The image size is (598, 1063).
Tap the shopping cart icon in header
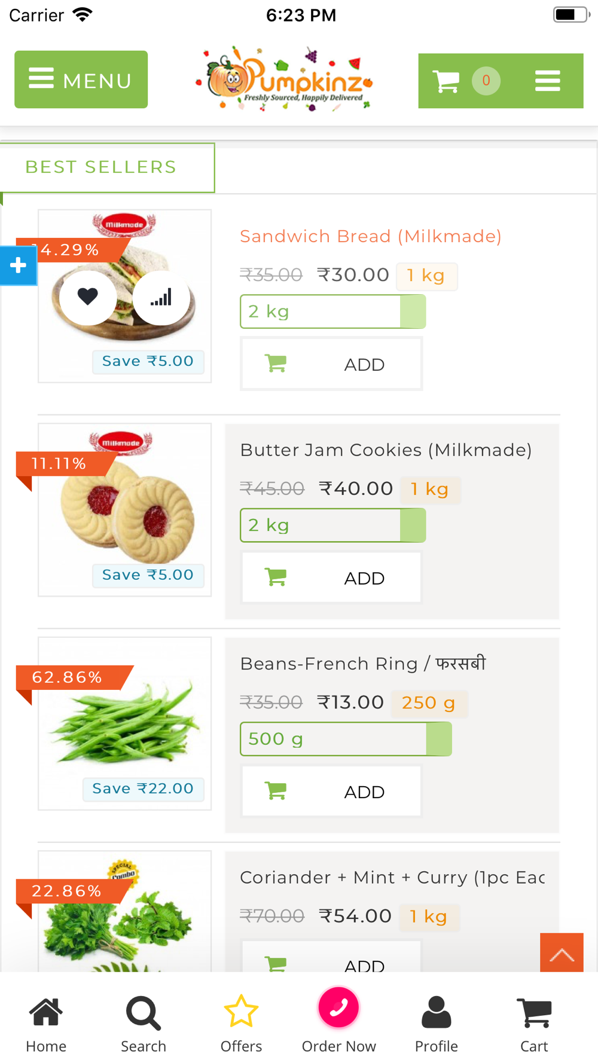(446, 81)
